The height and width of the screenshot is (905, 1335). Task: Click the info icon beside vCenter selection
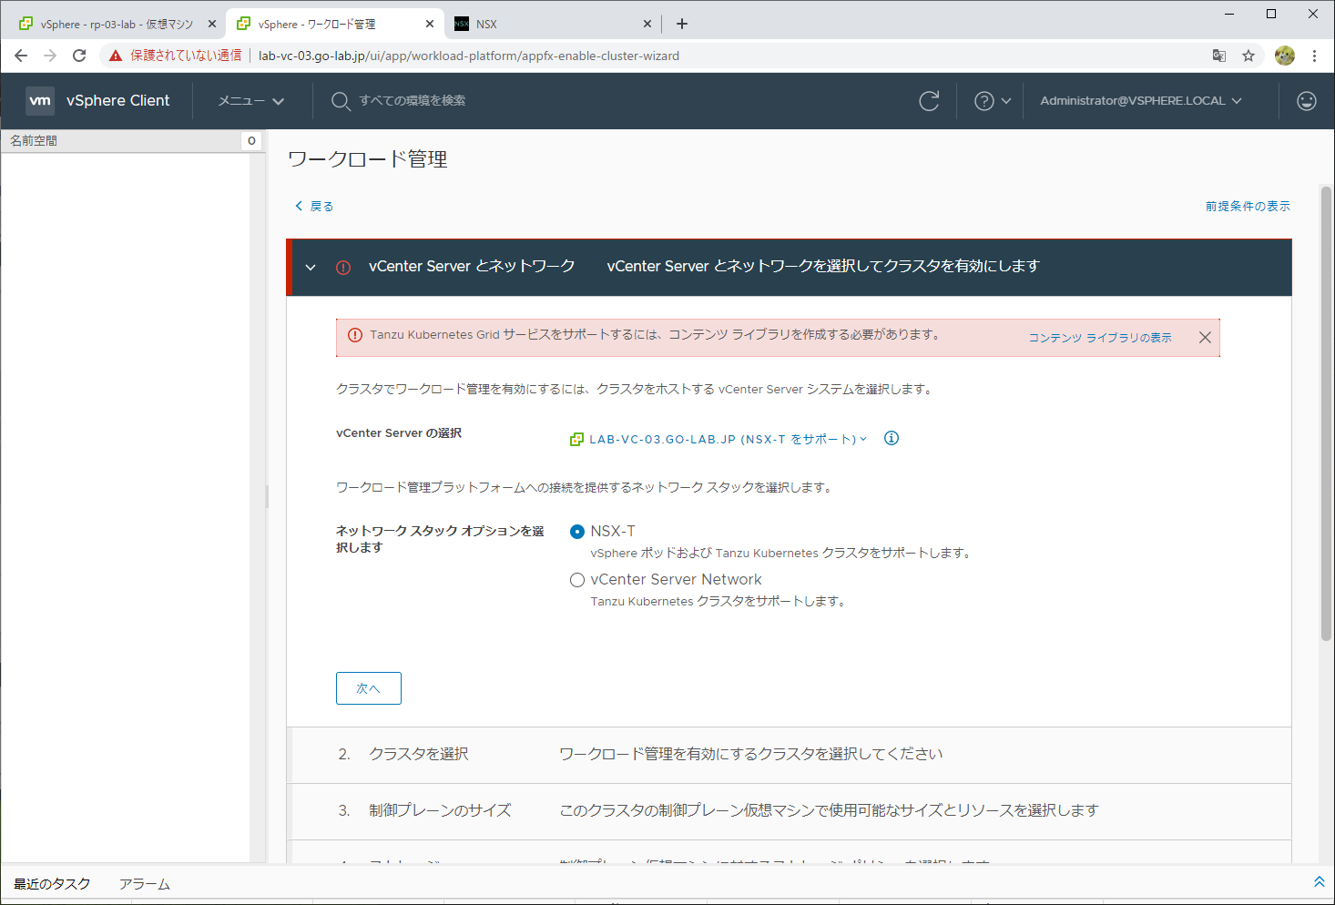pos(892,438)
